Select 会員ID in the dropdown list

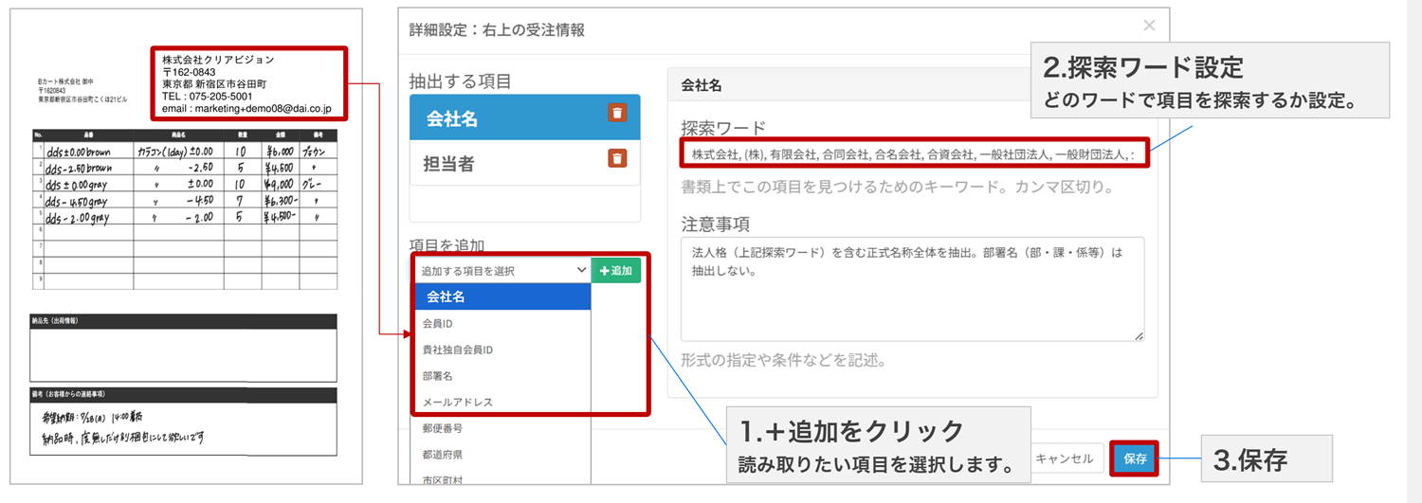coord(502,324)
